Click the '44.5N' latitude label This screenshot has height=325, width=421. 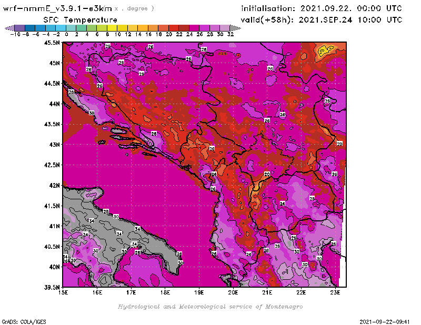52,84
